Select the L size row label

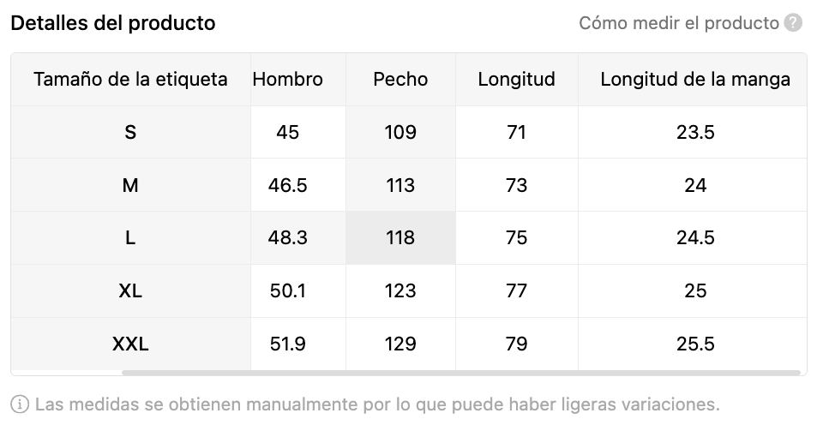pyautogui.click(x=130, y=238)
